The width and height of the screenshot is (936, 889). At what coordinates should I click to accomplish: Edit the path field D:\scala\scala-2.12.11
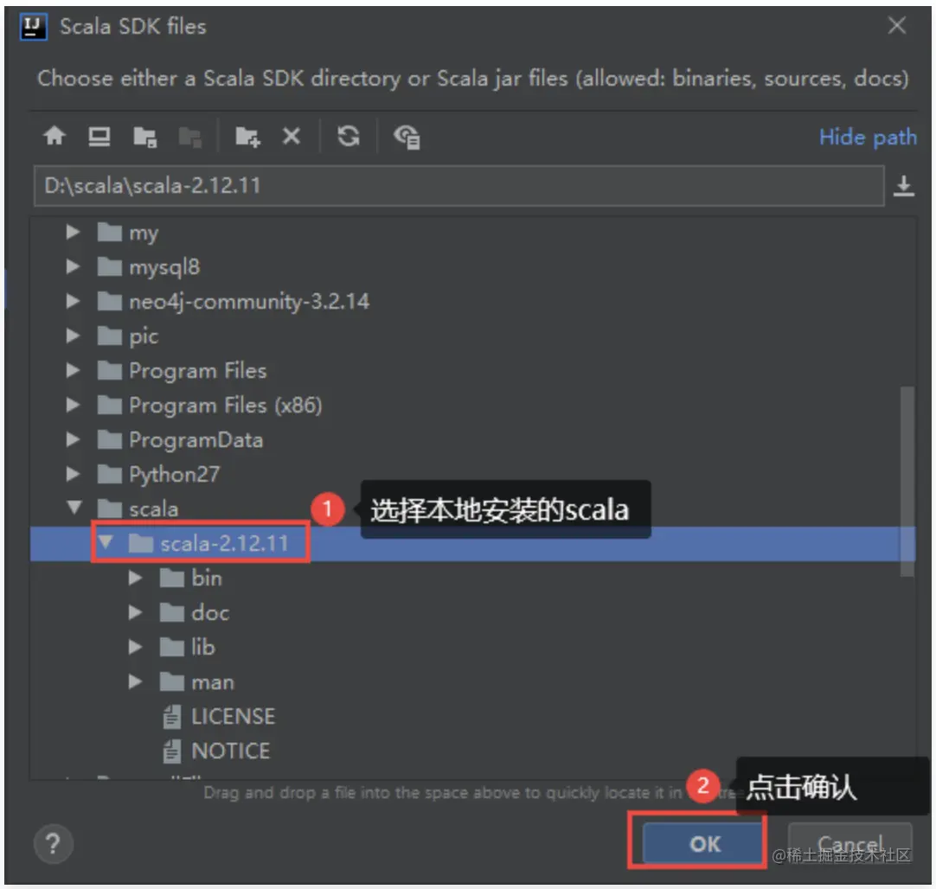coord(458,186)
